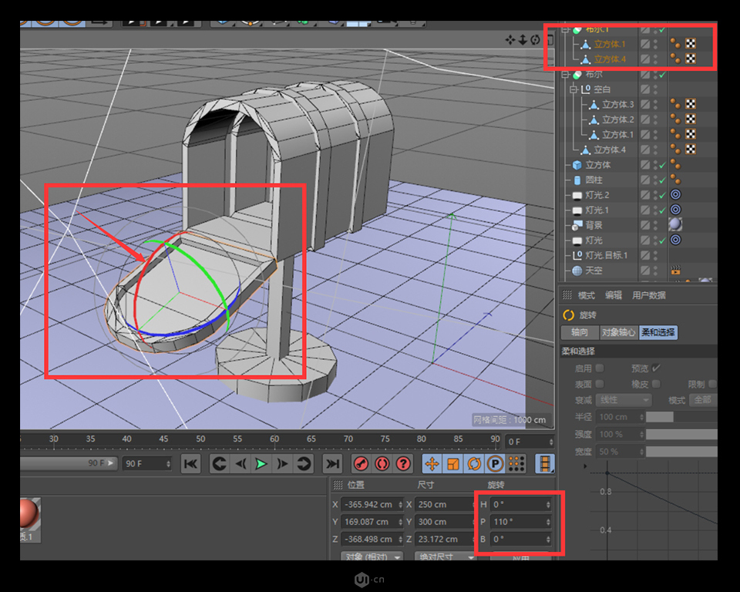The height and width of the screenshot is (592, 740).
Task: Enable the 启用 checkbox under 柔和选择
Action: 600,368
